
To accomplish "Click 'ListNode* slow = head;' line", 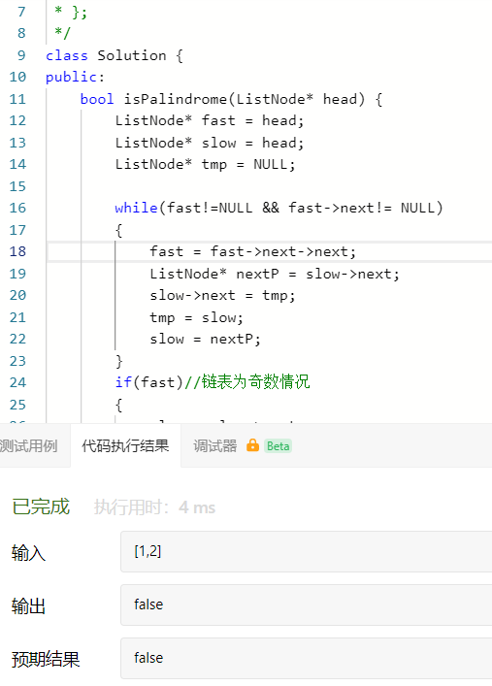I will click(x=210, y=143).
